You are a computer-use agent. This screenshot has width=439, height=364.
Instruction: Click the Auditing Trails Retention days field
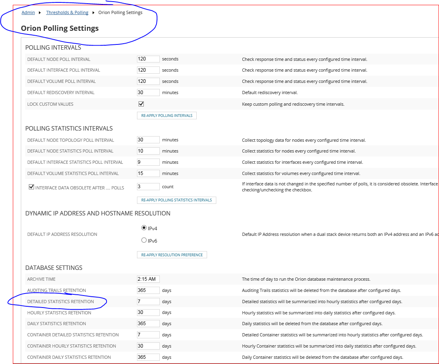point(148,290)
